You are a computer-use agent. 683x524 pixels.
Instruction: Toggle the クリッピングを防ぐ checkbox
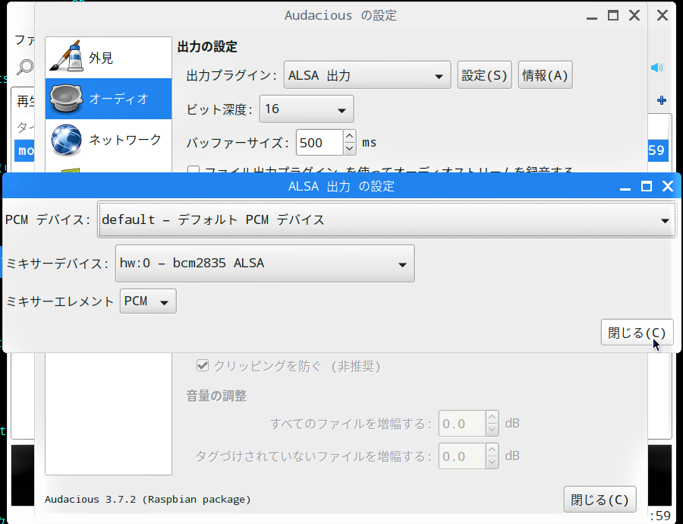click(203, 365)
